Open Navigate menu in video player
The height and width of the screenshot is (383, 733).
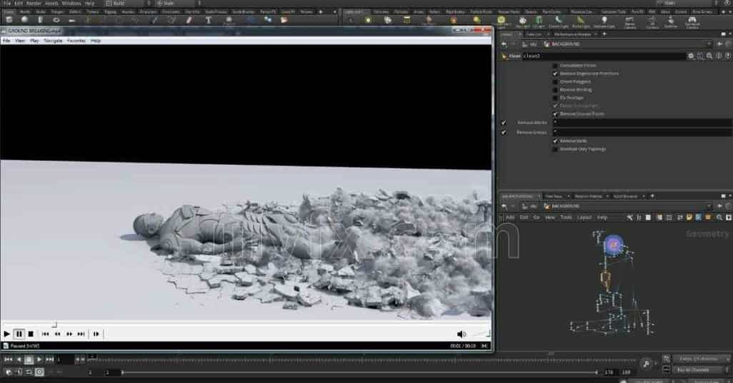click(x=53, y=41)
